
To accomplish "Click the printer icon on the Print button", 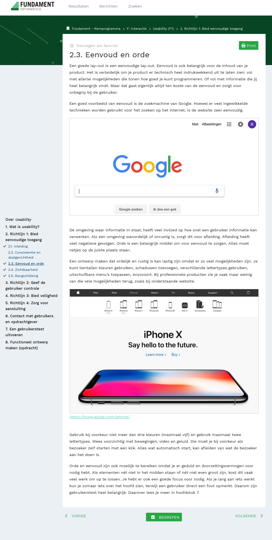I will (x=243, y=46).
